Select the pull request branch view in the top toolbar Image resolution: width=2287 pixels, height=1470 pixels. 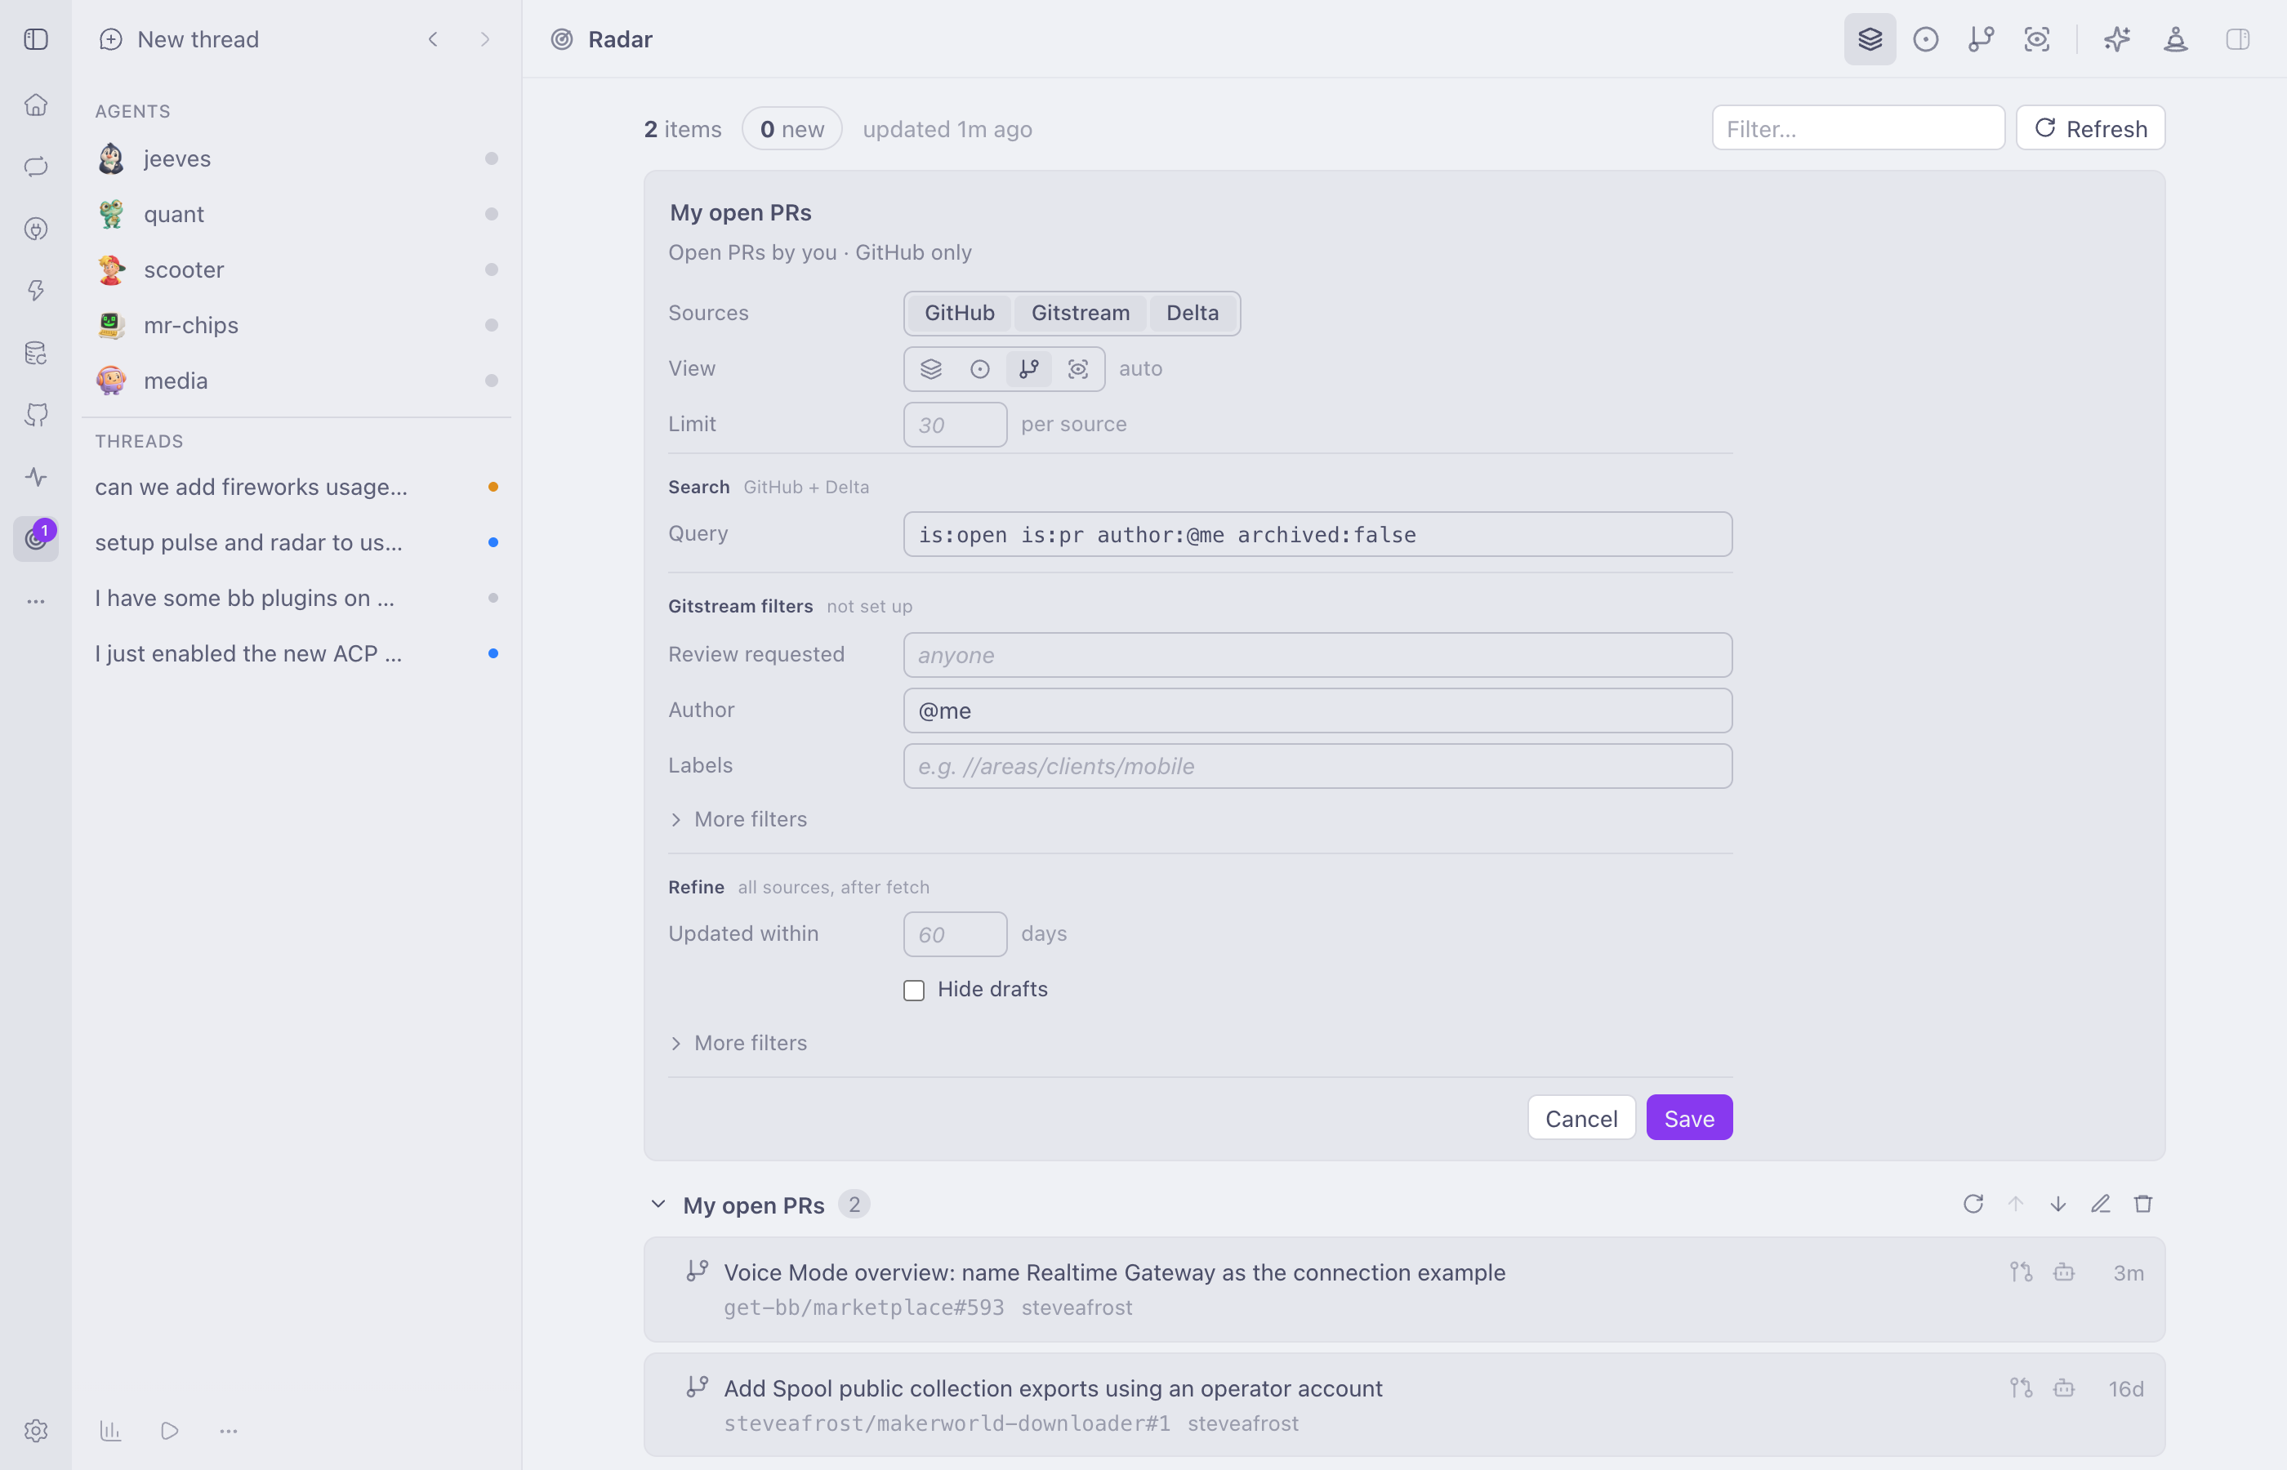[x=1982, y=39]
